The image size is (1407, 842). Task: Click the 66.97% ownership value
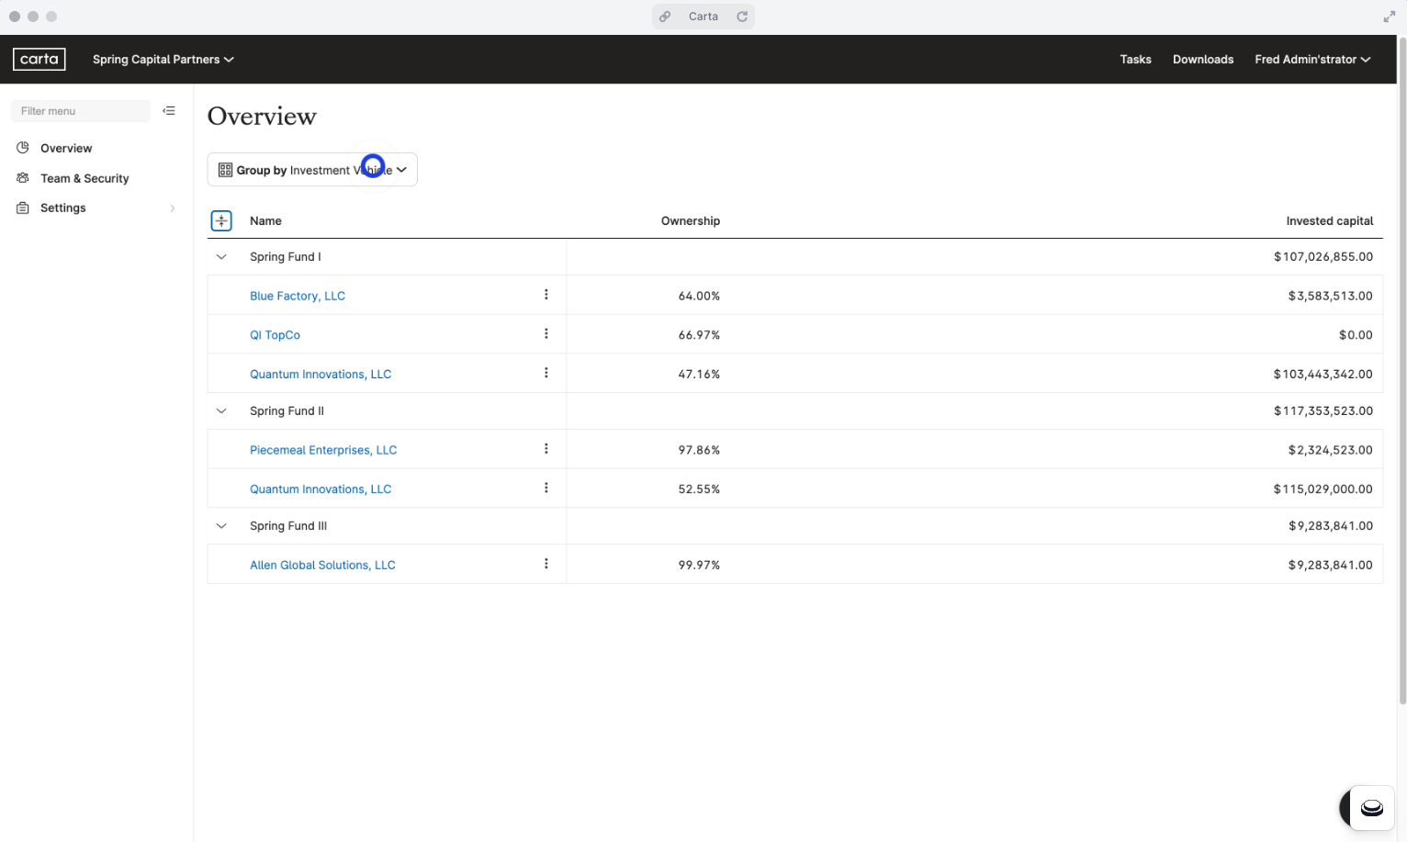click(x=699, y=335)
